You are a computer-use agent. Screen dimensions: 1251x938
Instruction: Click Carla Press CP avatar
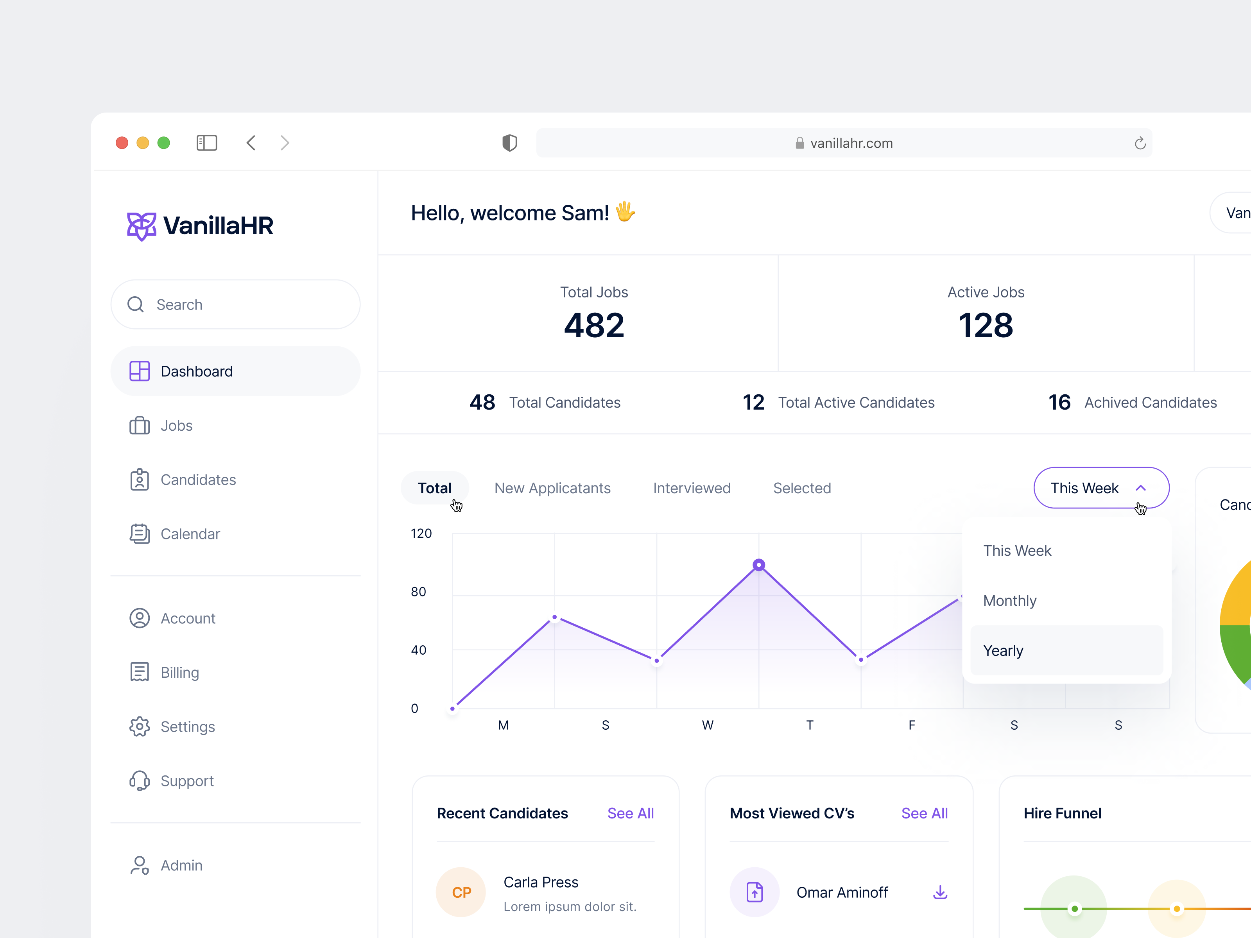461,892
